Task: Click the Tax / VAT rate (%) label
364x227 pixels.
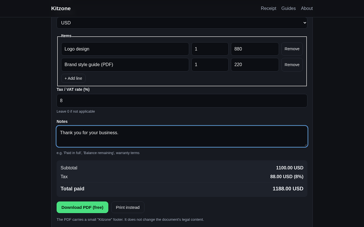Action: tap(73, 89)
